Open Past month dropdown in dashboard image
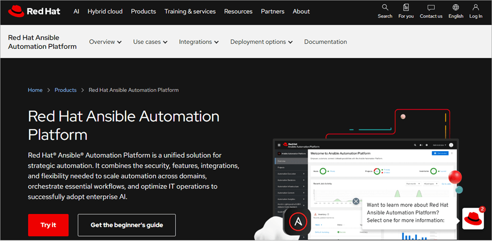Screen dimensions: 492x241 413,183
